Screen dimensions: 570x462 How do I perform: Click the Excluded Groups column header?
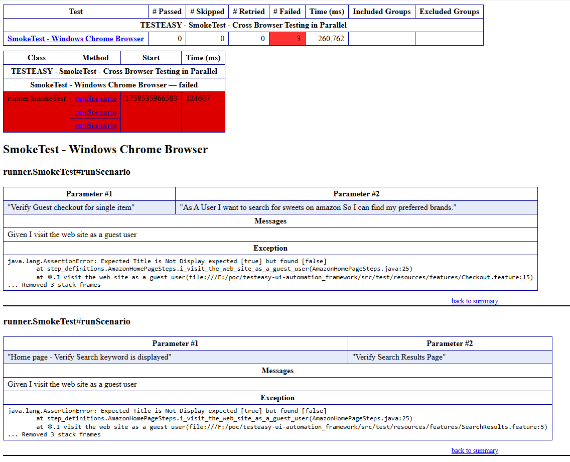[x=449, y=12]
